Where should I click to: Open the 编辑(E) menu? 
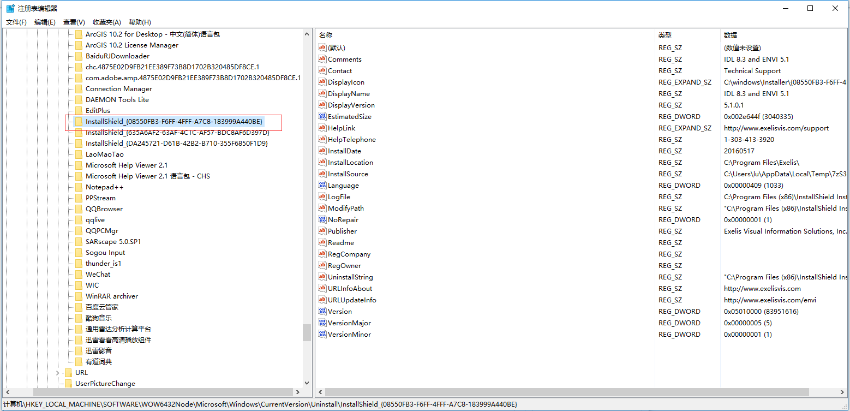45,22
